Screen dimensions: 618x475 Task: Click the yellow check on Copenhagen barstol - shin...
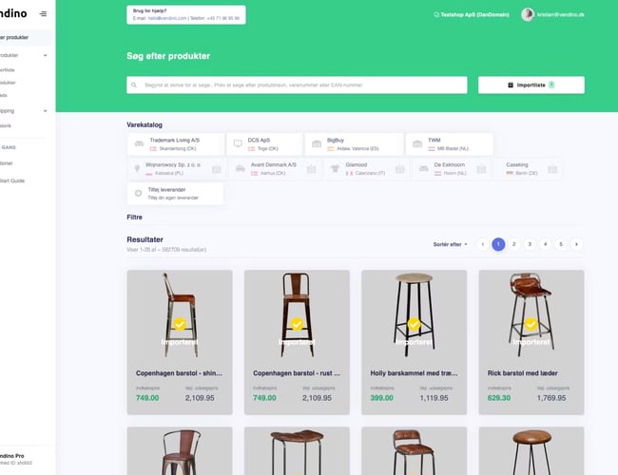coord(180,324)
